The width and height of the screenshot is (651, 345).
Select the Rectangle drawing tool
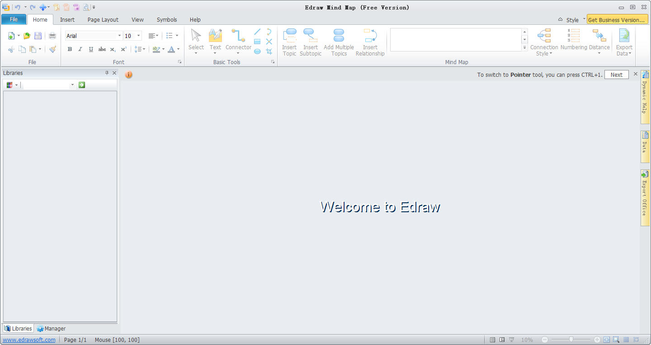[257, 42]
